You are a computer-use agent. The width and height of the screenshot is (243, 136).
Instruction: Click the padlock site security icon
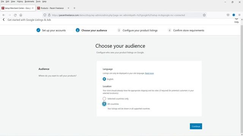49,15
